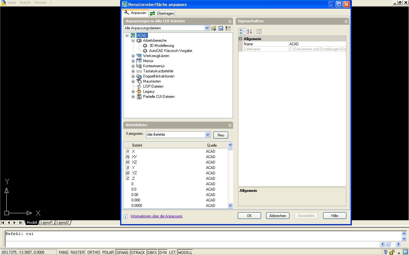This screenshot has width=409, height=255.
Task: Click the Neu button
Action: coord(221,135)
